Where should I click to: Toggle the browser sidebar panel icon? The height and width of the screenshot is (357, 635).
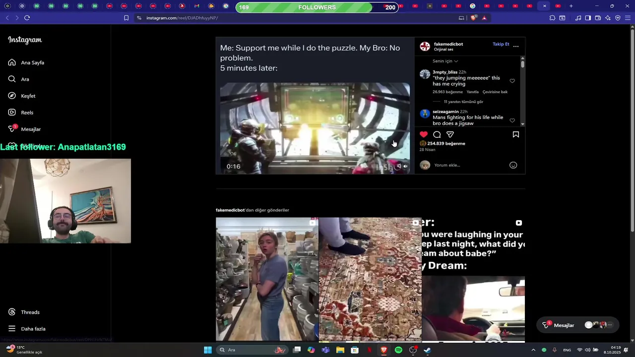point(588,18)
